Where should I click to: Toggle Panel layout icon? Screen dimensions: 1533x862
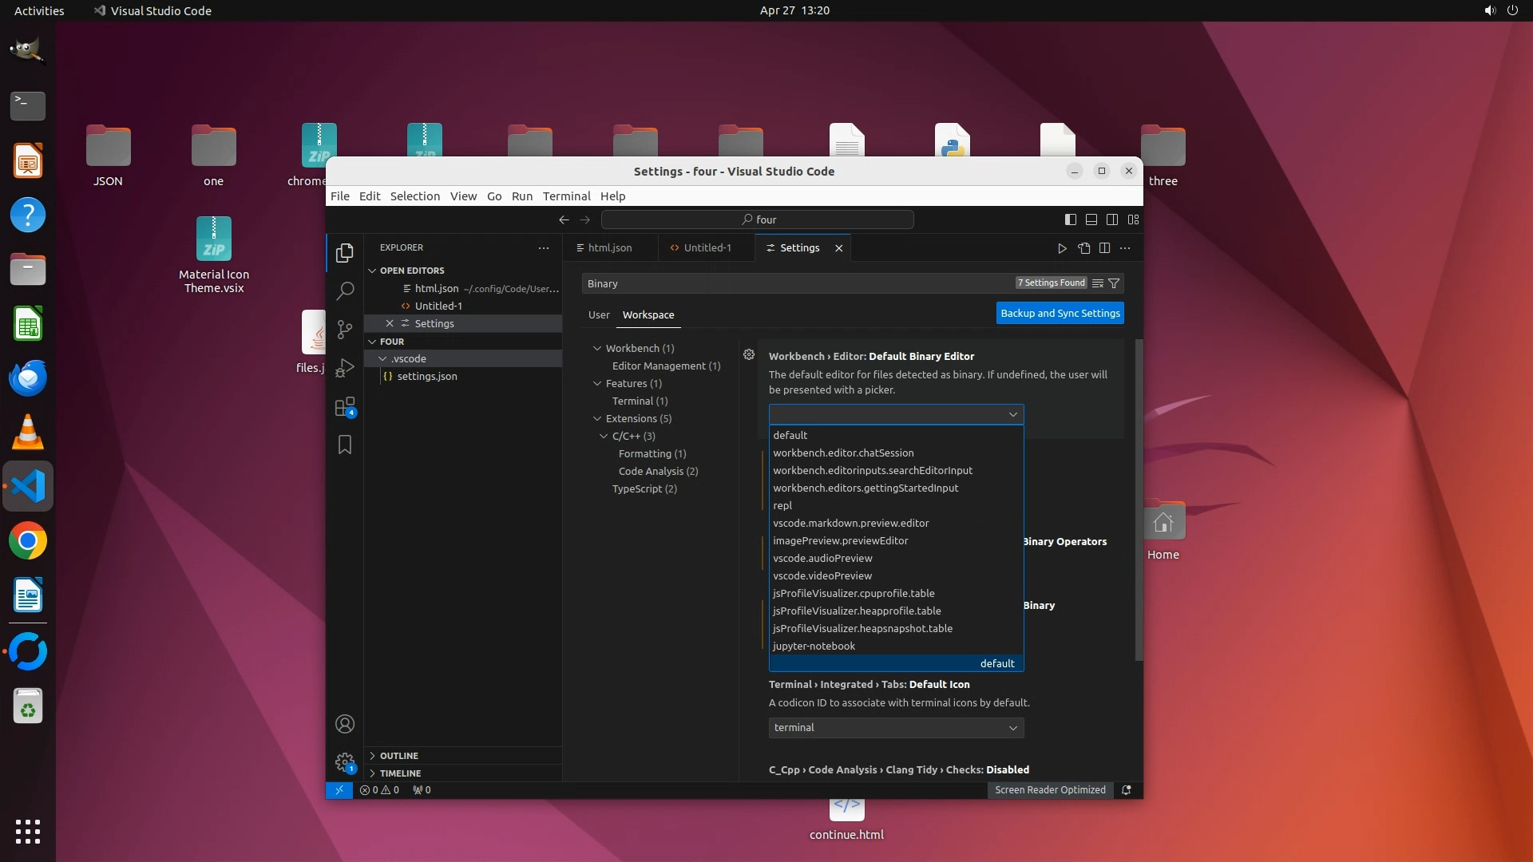tap(1091, 219)
